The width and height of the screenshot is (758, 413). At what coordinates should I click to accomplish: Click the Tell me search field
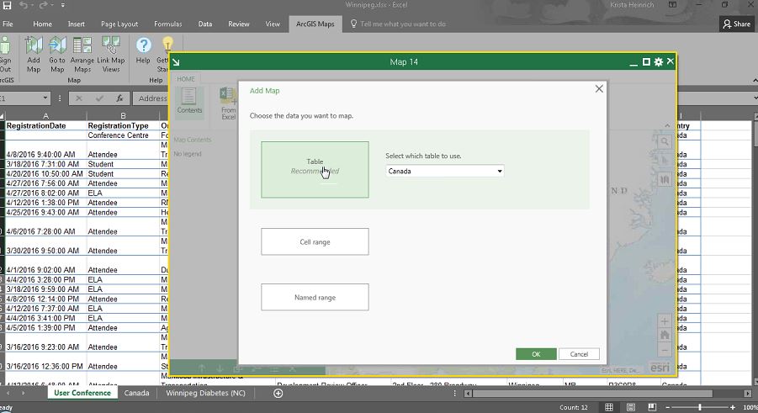pyautogui.click(x=403, y=24)
